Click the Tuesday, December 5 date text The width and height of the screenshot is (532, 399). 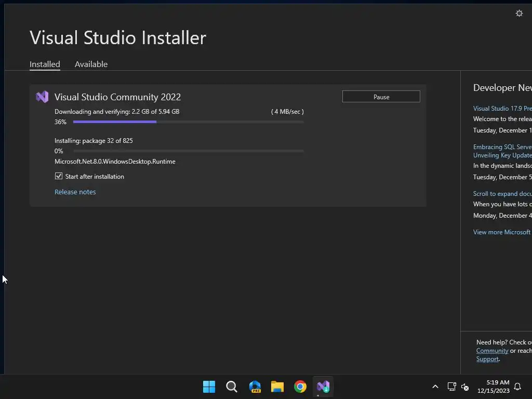point(502,177)
